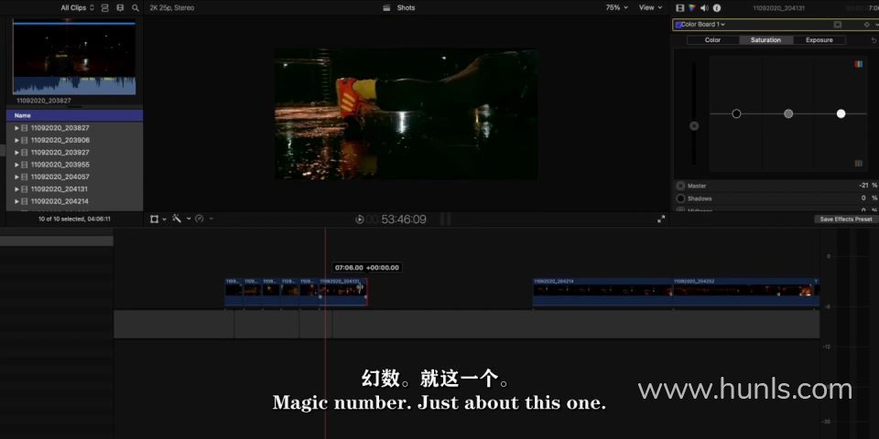Select timeline clip 11092020_204252
Image resolution: width=879 pixels, height=439 pixels.
coord(743,292)
